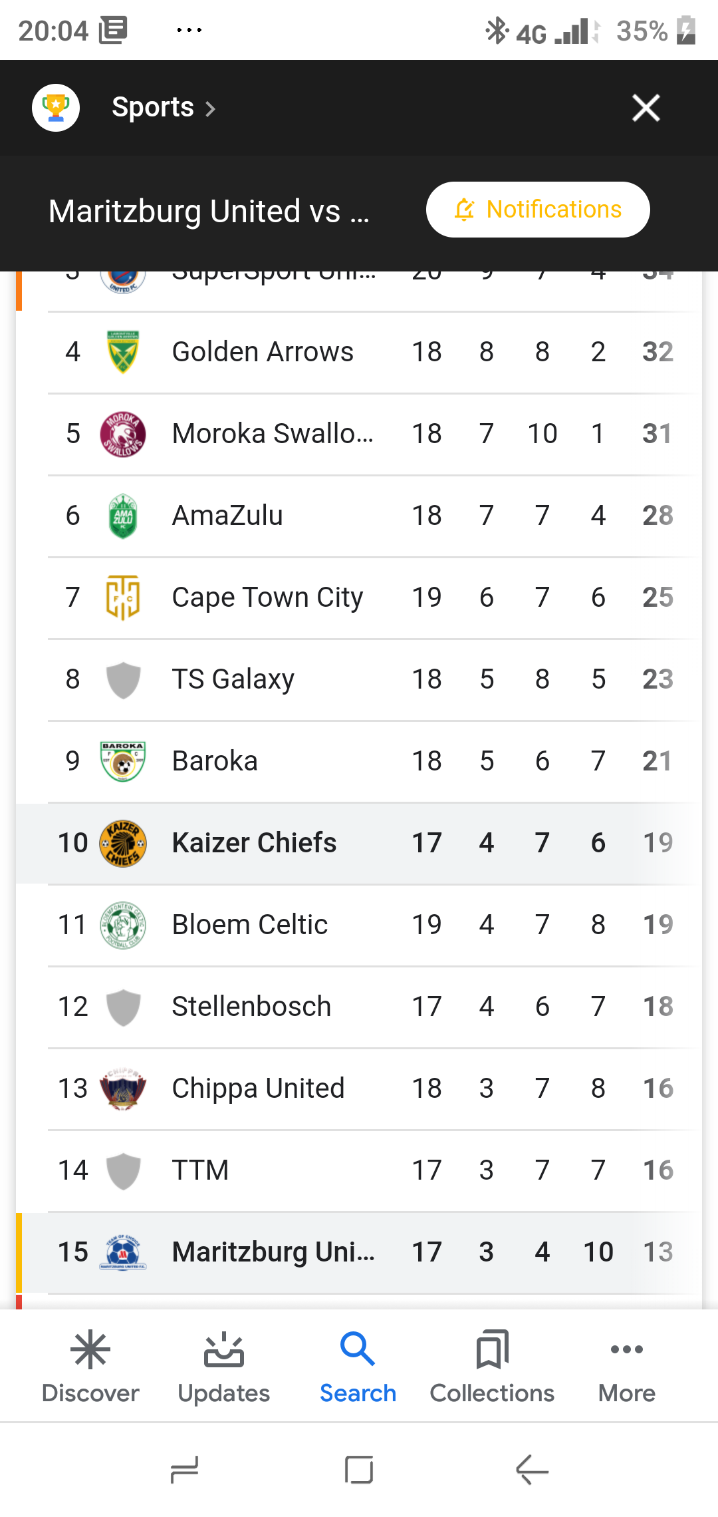Viewport: 718px width, 1517px height.
Task: Tap the Search magnifier icon
Action: (x=358, y=1349)
